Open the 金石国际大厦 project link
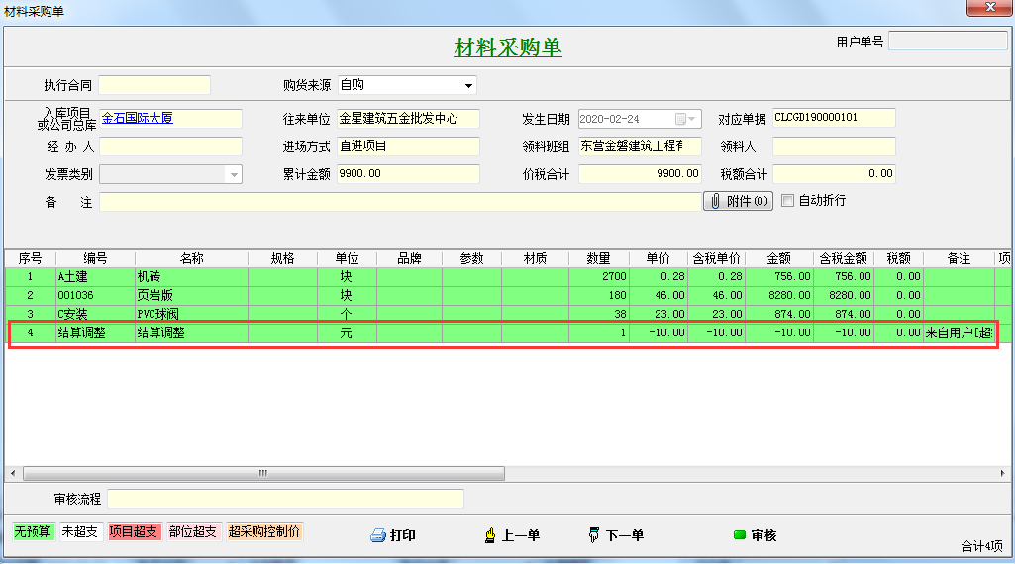1015x564 pixels. 137,118
